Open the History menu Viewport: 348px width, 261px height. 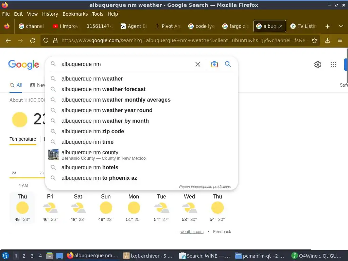click(x=50, y=14)
